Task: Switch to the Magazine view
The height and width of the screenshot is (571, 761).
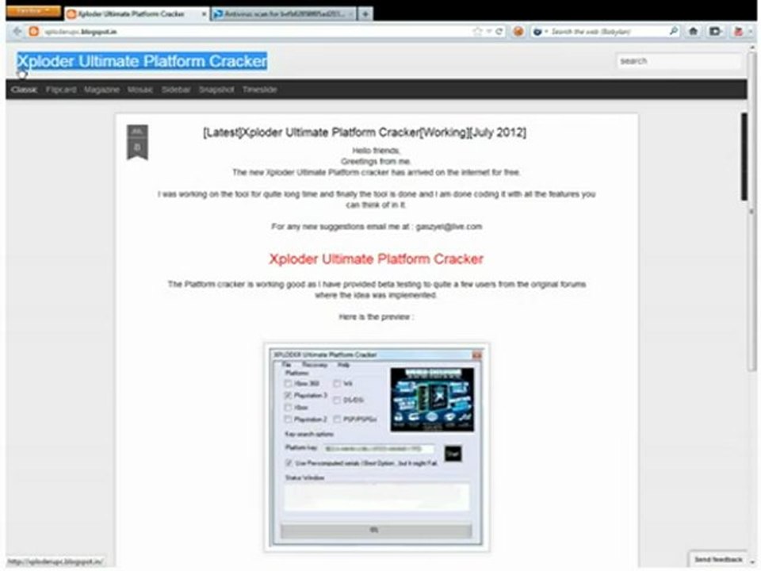Action: [x=101, y=90]
